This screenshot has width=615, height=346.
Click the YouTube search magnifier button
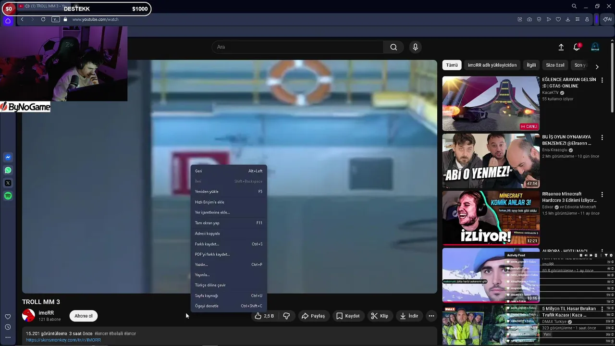tap(394, 47)
